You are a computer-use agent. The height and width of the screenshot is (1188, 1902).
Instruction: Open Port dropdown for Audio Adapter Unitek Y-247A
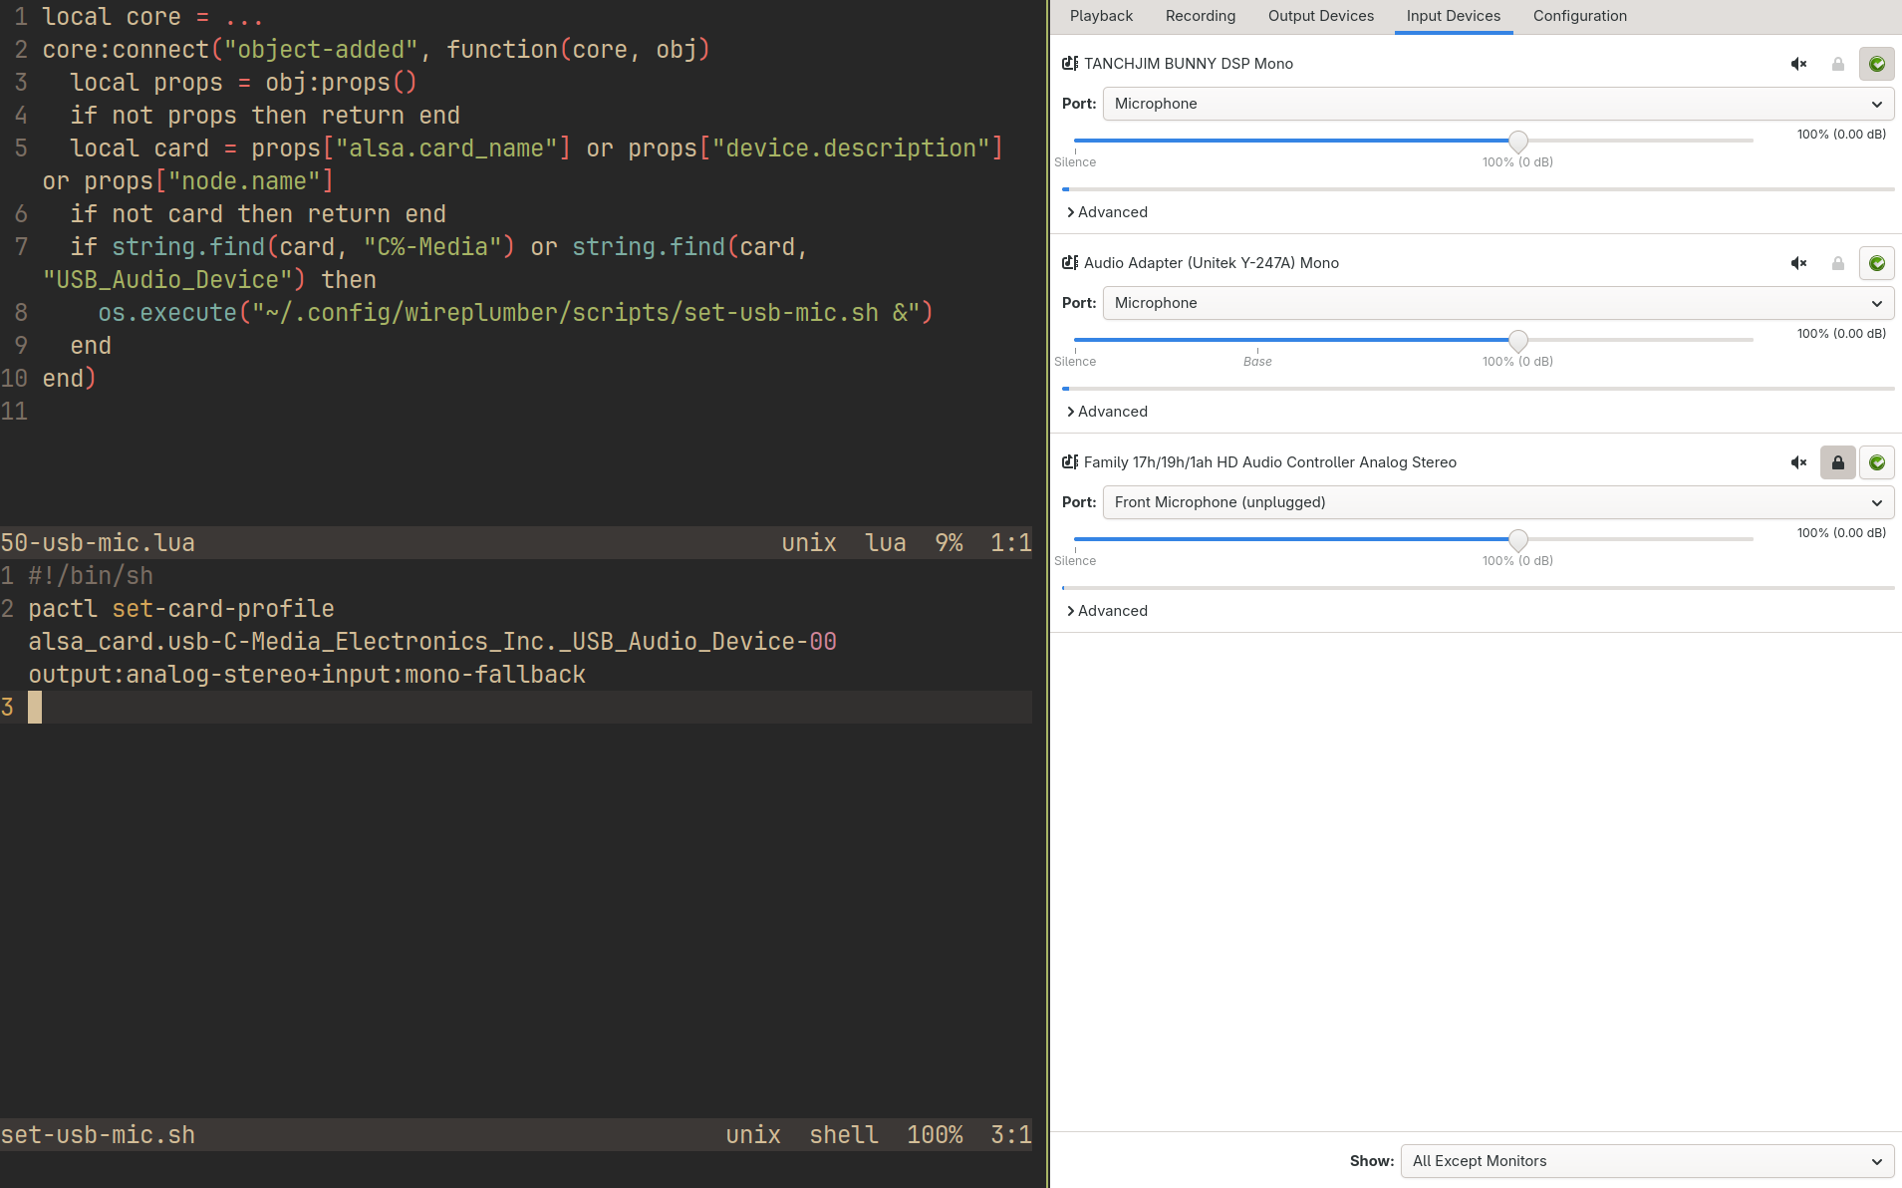[x=1498, y=303]
